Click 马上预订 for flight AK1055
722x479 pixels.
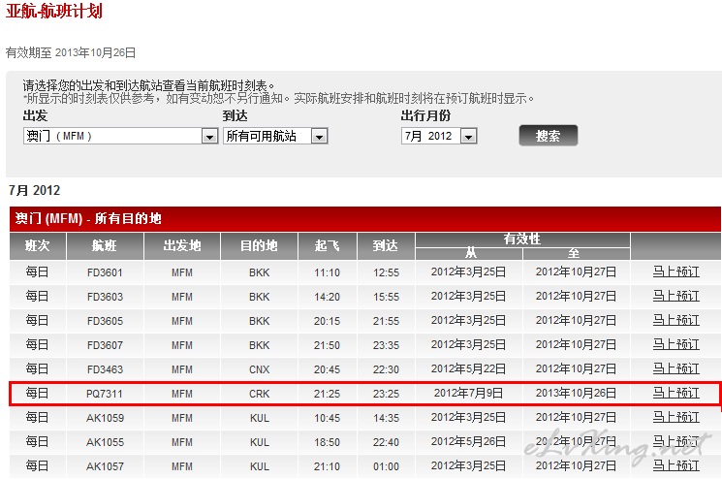(x=675, y=442)
